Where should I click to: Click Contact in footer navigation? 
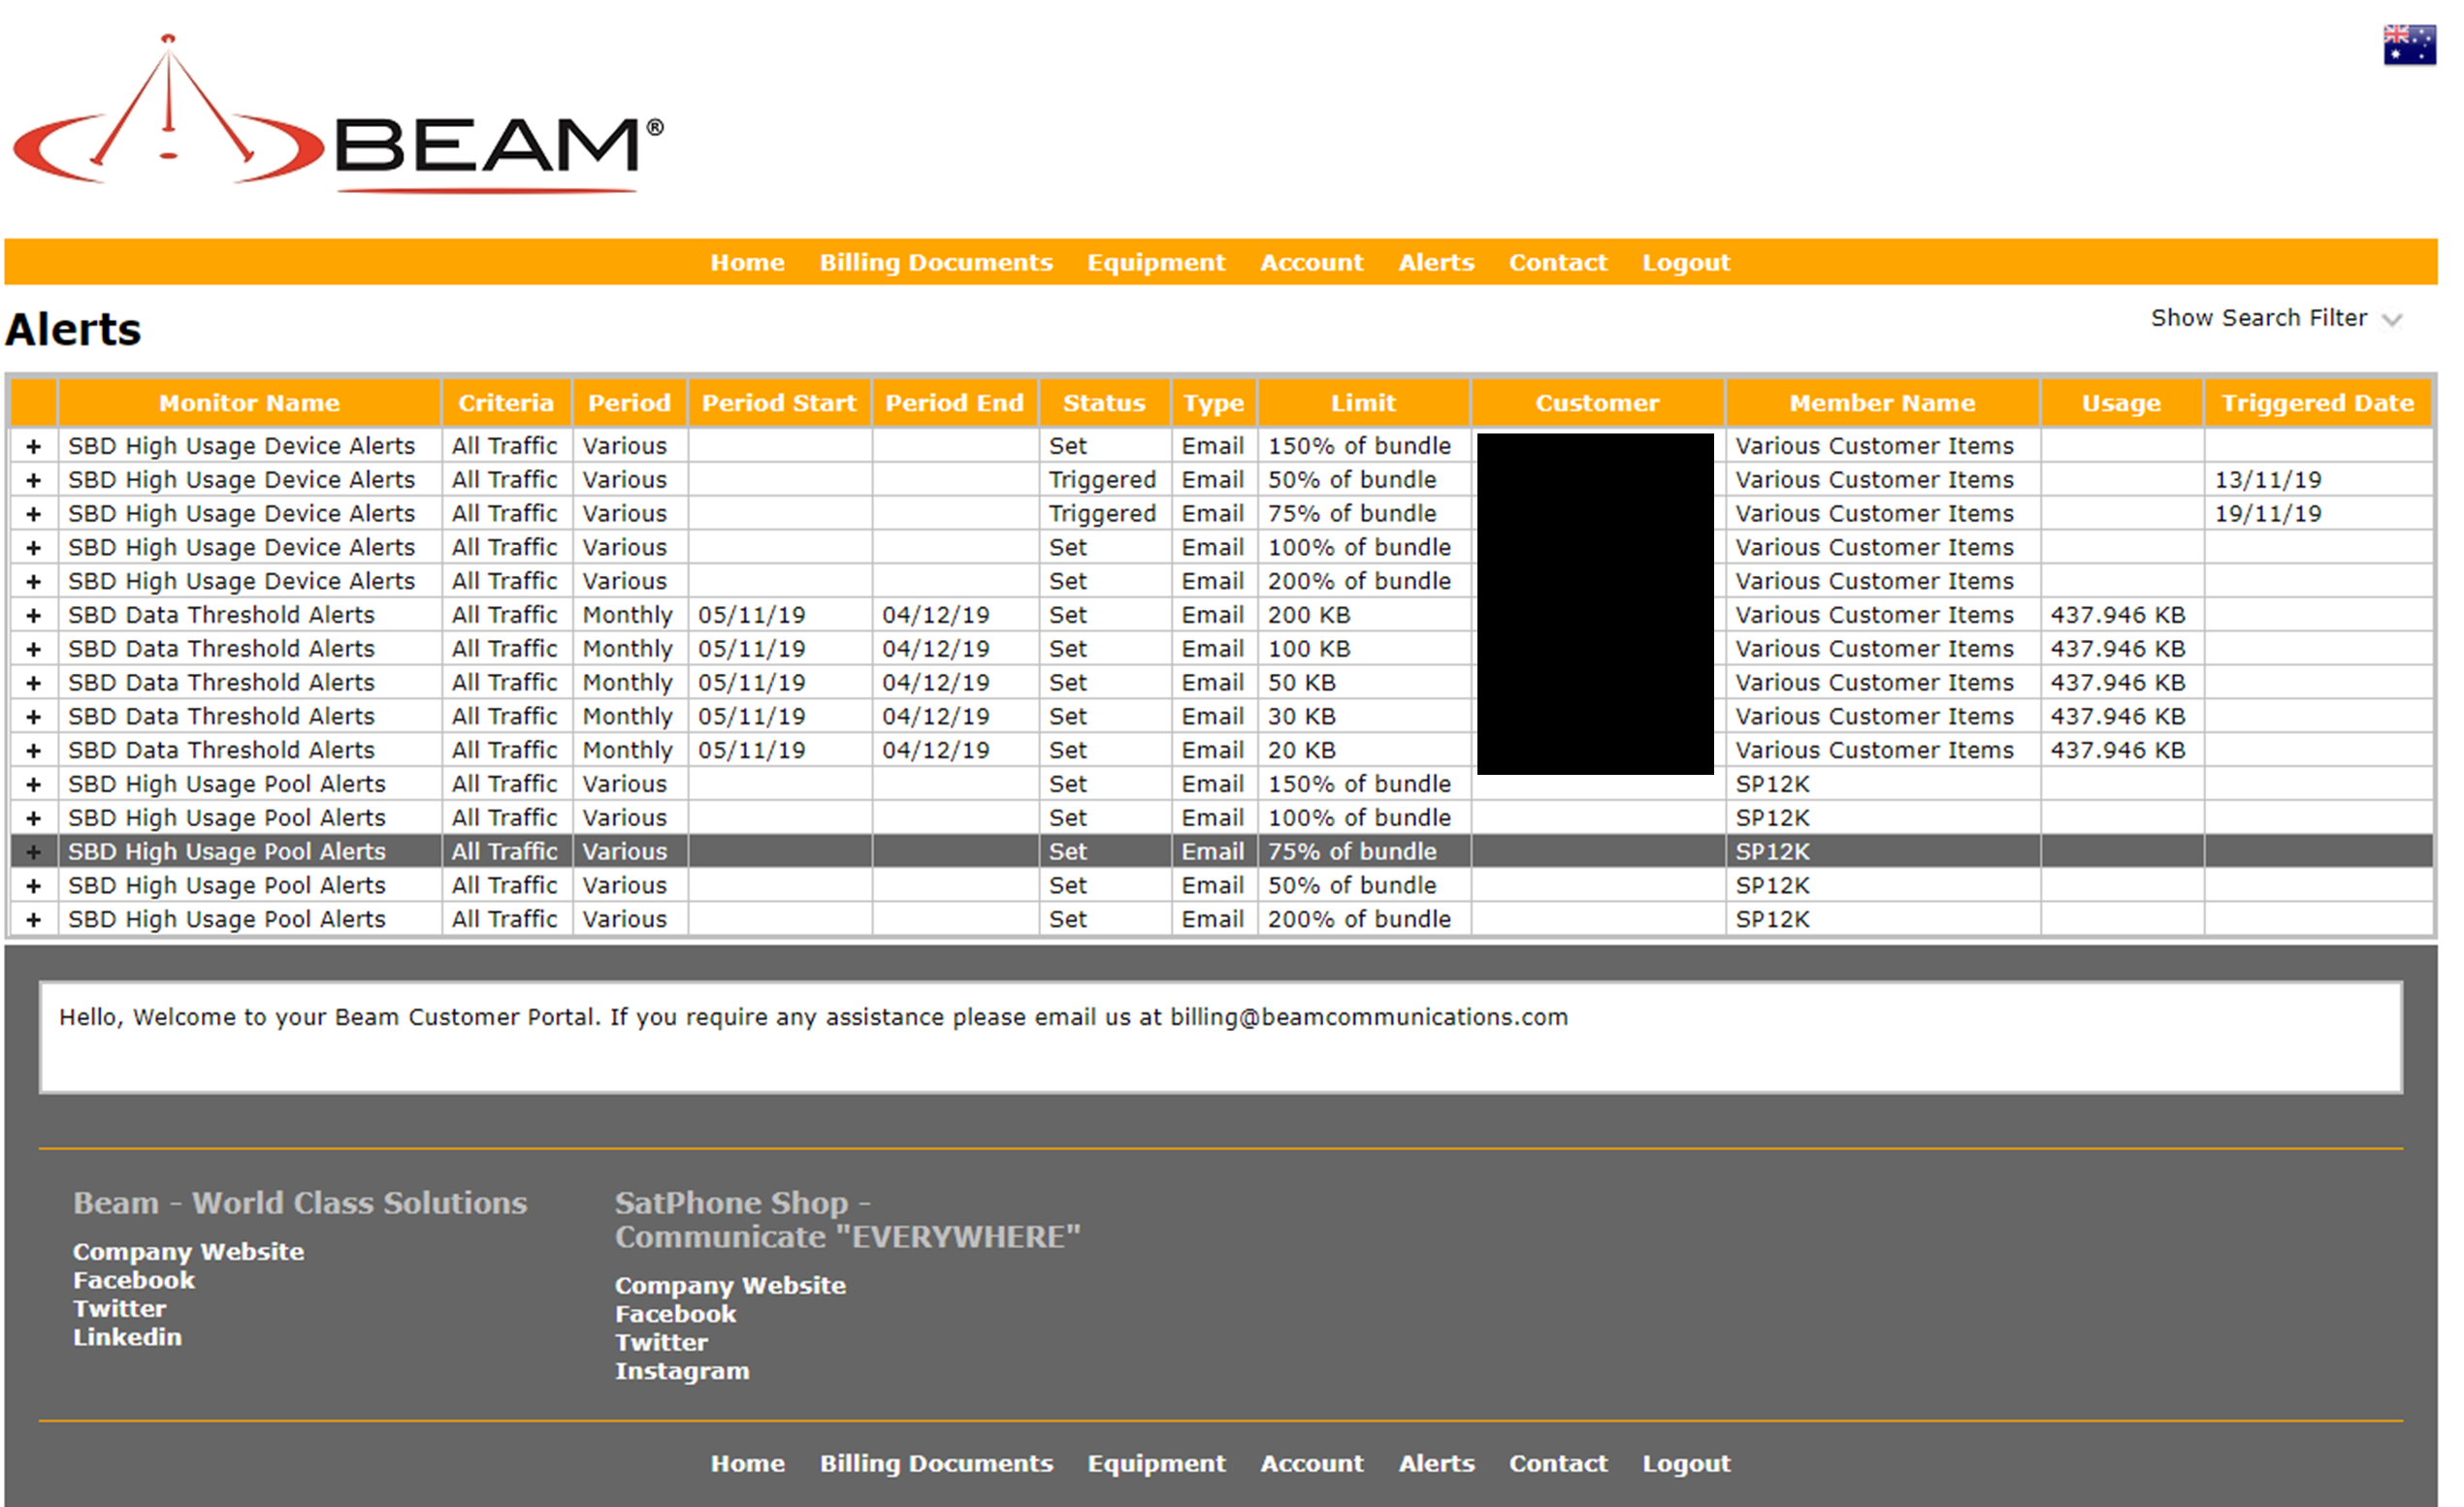1558,1463
